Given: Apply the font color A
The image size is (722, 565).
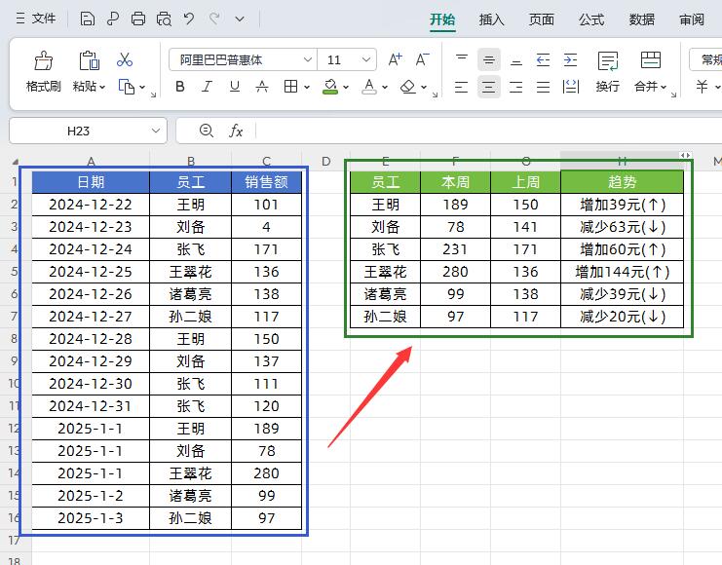Looking at the screenshot, I should coord(369,87).
